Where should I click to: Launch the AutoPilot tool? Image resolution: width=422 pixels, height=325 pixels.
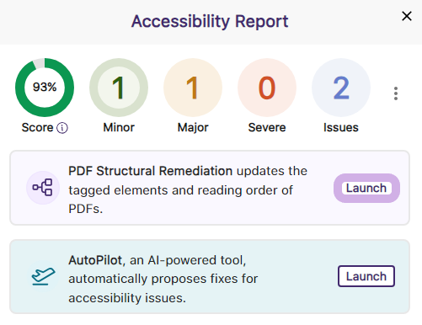click(366, 276)
